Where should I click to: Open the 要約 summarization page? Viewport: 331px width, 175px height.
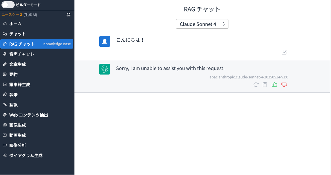tap(13, 75)
